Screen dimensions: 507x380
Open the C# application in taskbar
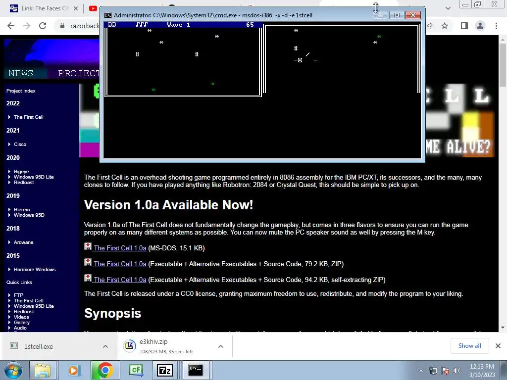136,370
